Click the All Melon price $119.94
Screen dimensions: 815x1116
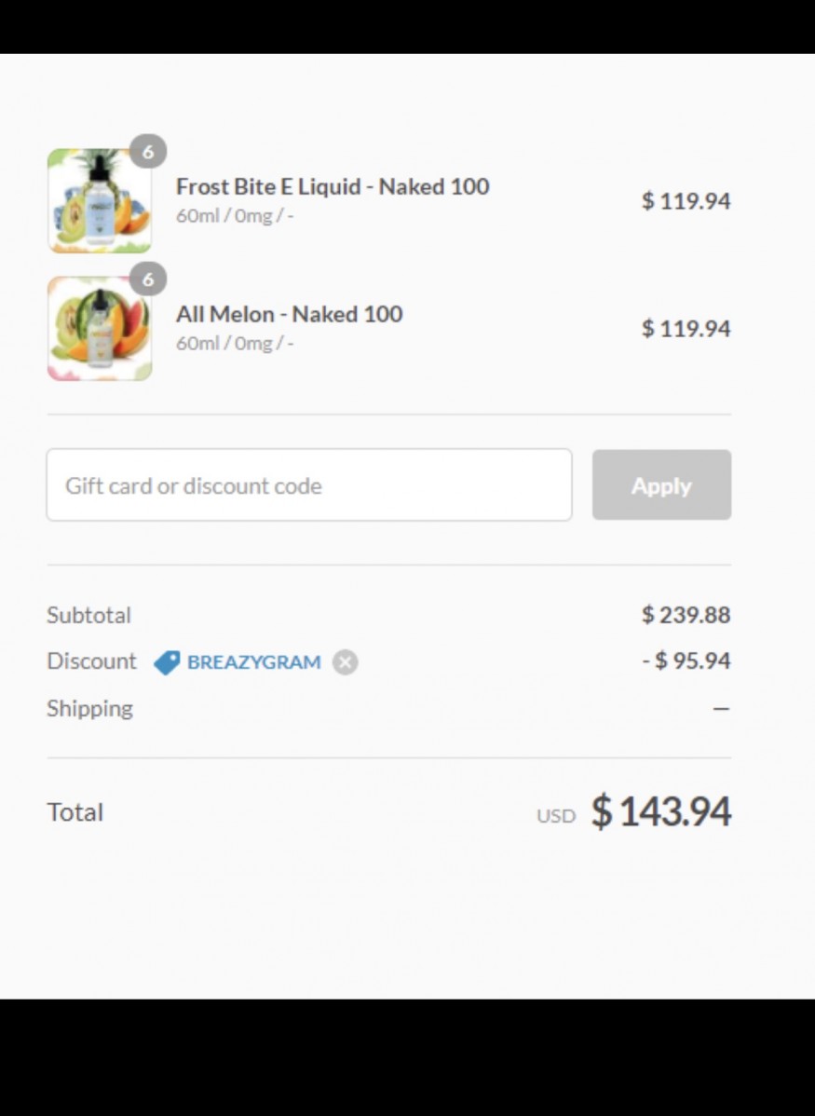click(x=686, y=329)
